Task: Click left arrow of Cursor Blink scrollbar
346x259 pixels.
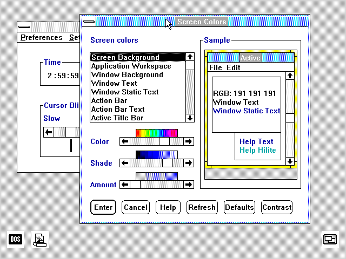Action: click(49, 132)
